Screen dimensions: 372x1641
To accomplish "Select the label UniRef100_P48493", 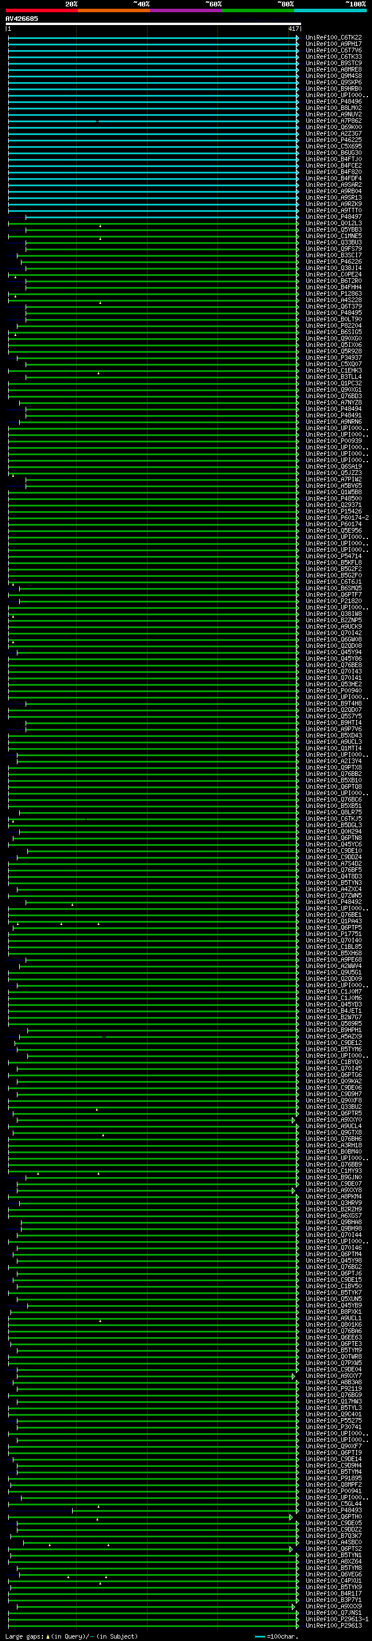I will (334, 1511).
